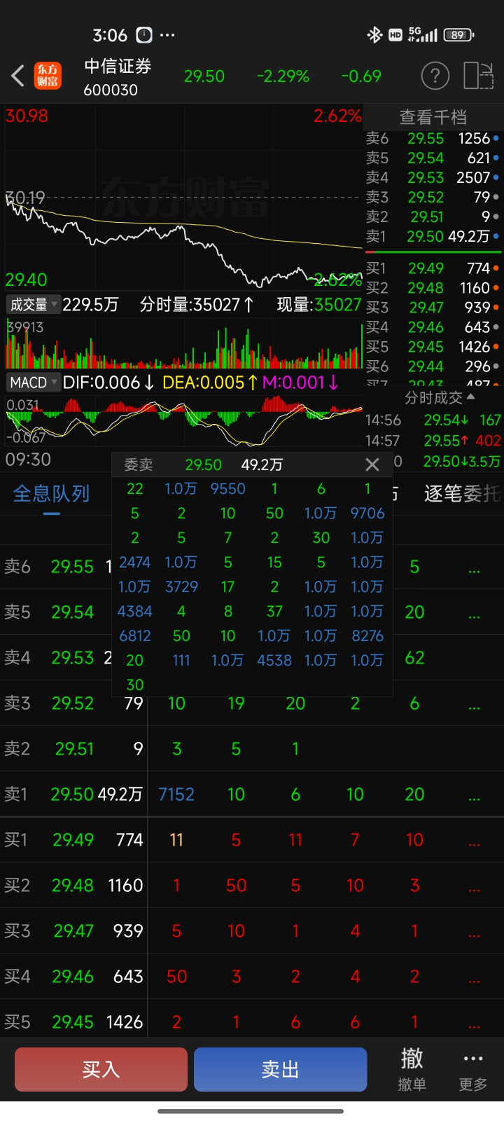Expand the 买1 row ellipsis
The image size is (504, 1121).
[475, 841]
